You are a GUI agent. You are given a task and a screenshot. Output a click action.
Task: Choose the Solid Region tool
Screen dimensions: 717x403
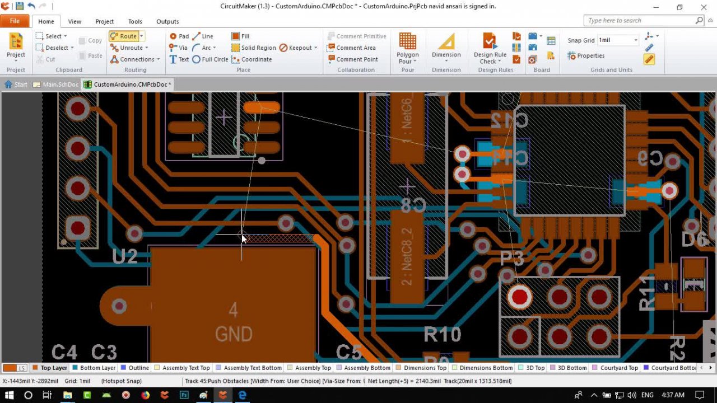pyautogui.click(x=254, y=48)
